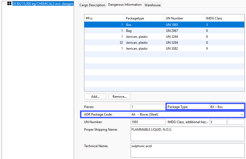Screen dimensions: 246x159
Task: Open the Warehouse tab
Action: click(152, 5)
